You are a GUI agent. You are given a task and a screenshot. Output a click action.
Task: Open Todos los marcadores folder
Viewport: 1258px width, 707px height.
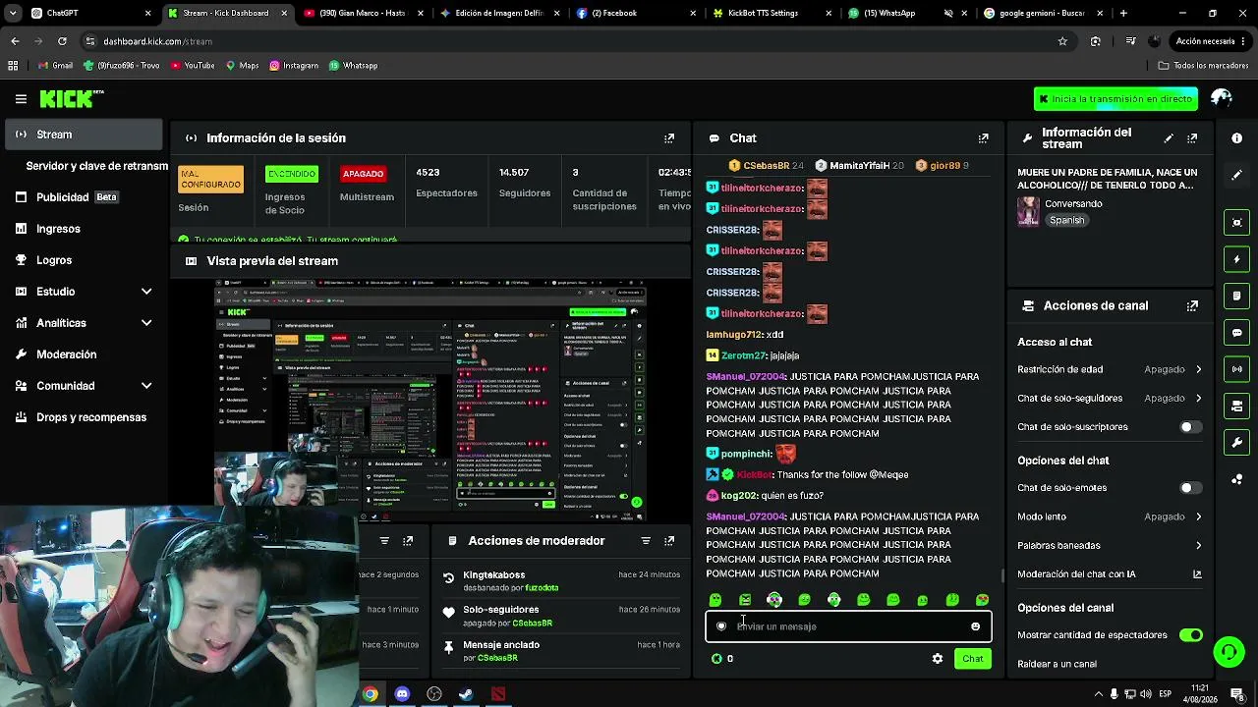[1203, 66]
